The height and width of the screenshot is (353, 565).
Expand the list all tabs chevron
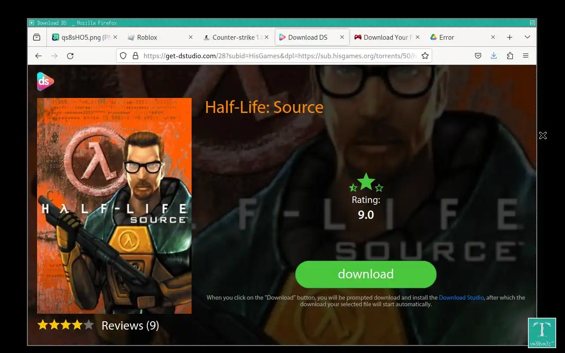[527, 38]
